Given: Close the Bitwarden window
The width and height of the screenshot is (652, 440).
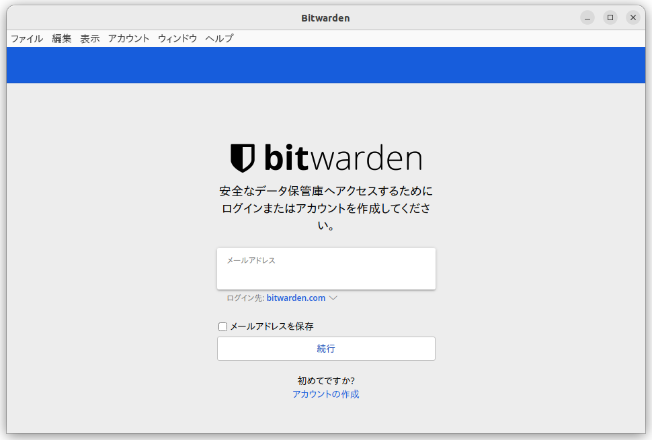Looking at the screenshot, I should (633, 17).
